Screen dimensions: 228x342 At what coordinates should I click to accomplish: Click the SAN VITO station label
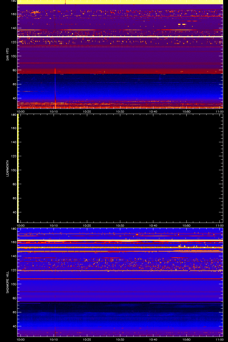(7, 54)
